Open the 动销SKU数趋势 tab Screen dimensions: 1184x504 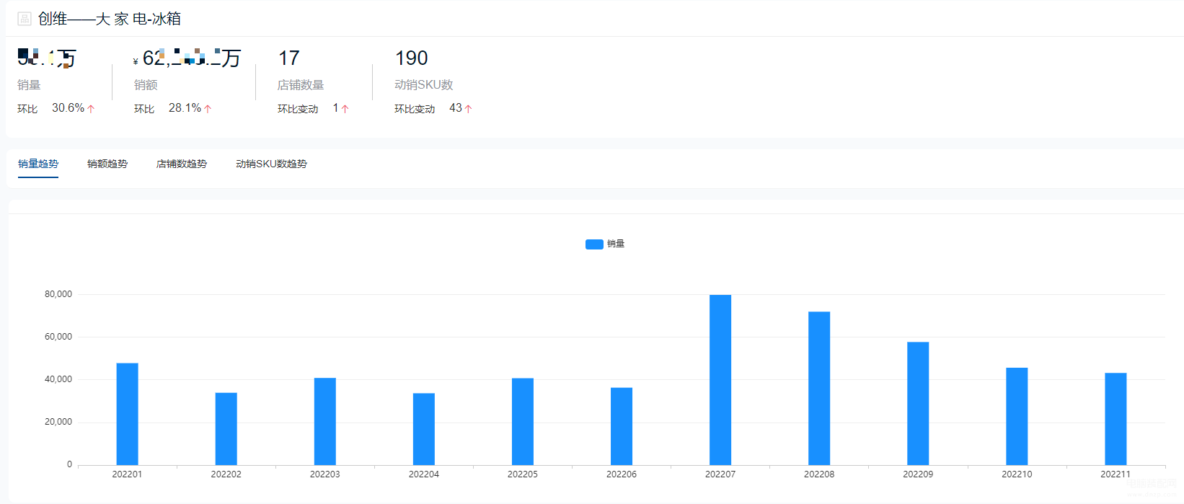(271, 164)
